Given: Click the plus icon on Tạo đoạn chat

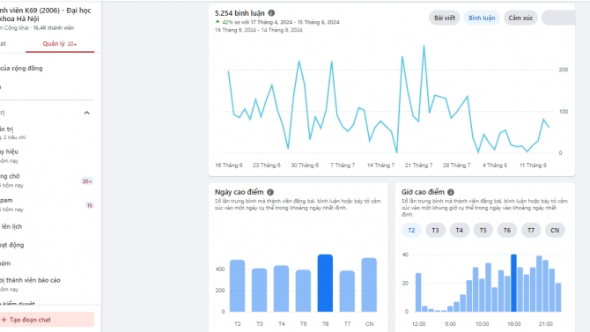Looking at the screenshot, I should pyautogui.click(x=4, y=320).
